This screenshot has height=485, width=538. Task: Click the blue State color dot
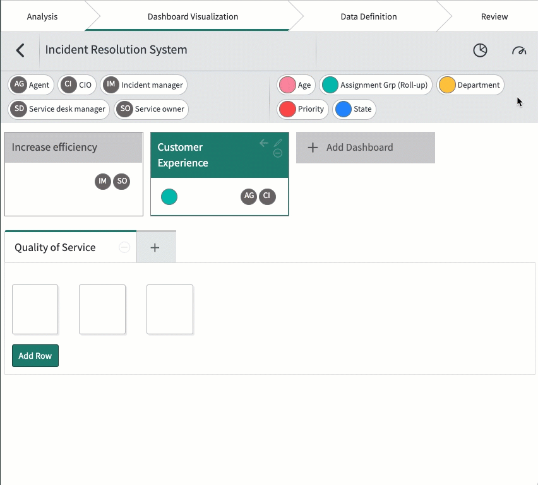click(344, 109)
